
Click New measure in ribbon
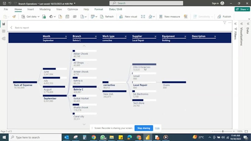click(170, 17)
